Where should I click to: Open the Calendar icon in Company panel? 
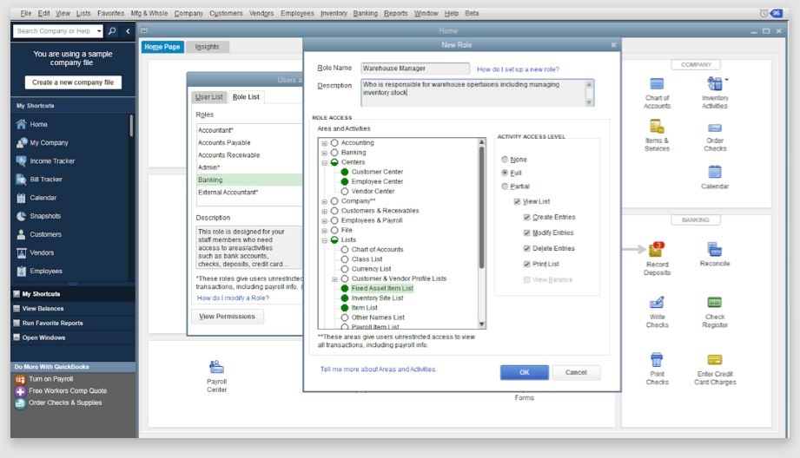click(715, 172)
